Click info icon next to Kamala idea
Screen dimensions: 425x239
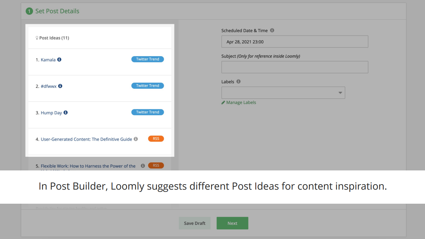point(59,59)
